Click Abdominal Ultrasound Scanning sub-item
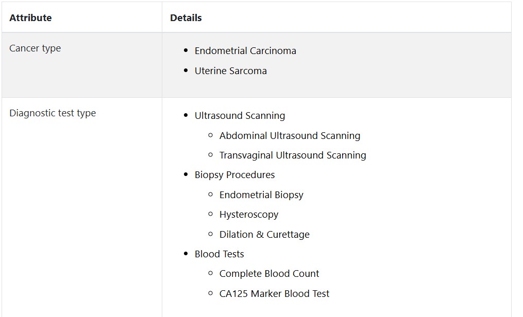Viewport: 523px width, 317px height. pos(290,135)
